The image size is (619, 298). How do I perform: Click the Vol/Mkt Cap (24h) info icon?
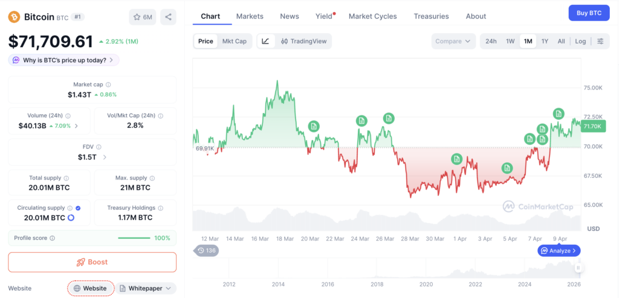pyautogui.click(x=160, y=115)
